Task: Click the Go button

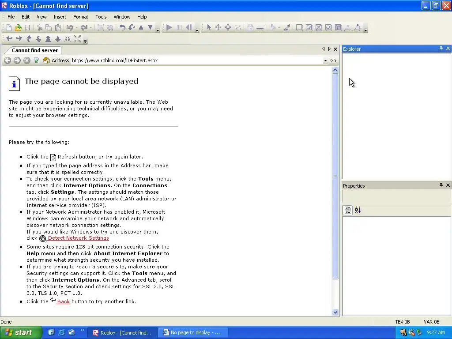Action: click(333, 60)
